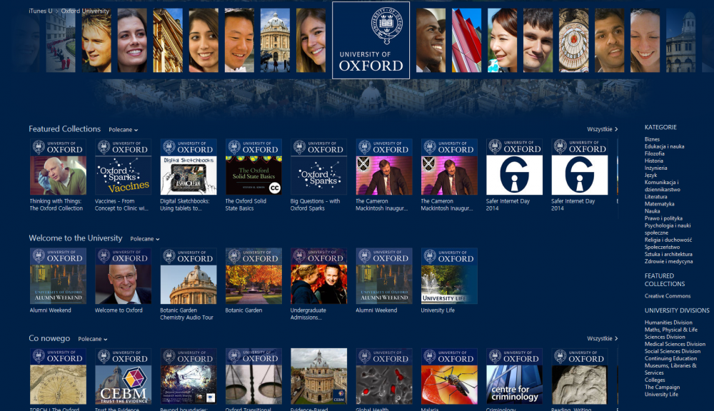Open CEBM Trust the Evidence thumbnail
714x411 pixels.
pos(123,377)
